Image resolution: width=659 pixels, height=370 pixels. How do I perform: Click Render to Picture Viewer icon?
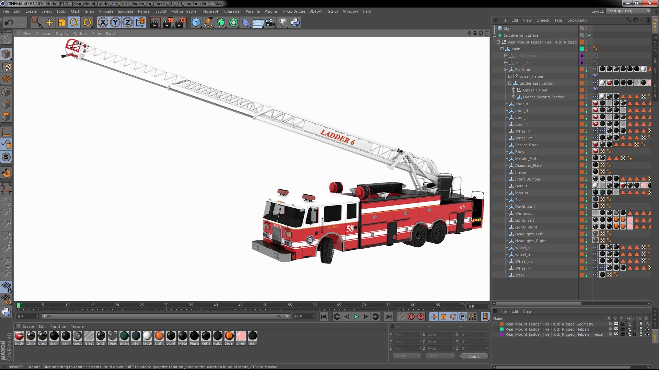click(x=167, y=23)
